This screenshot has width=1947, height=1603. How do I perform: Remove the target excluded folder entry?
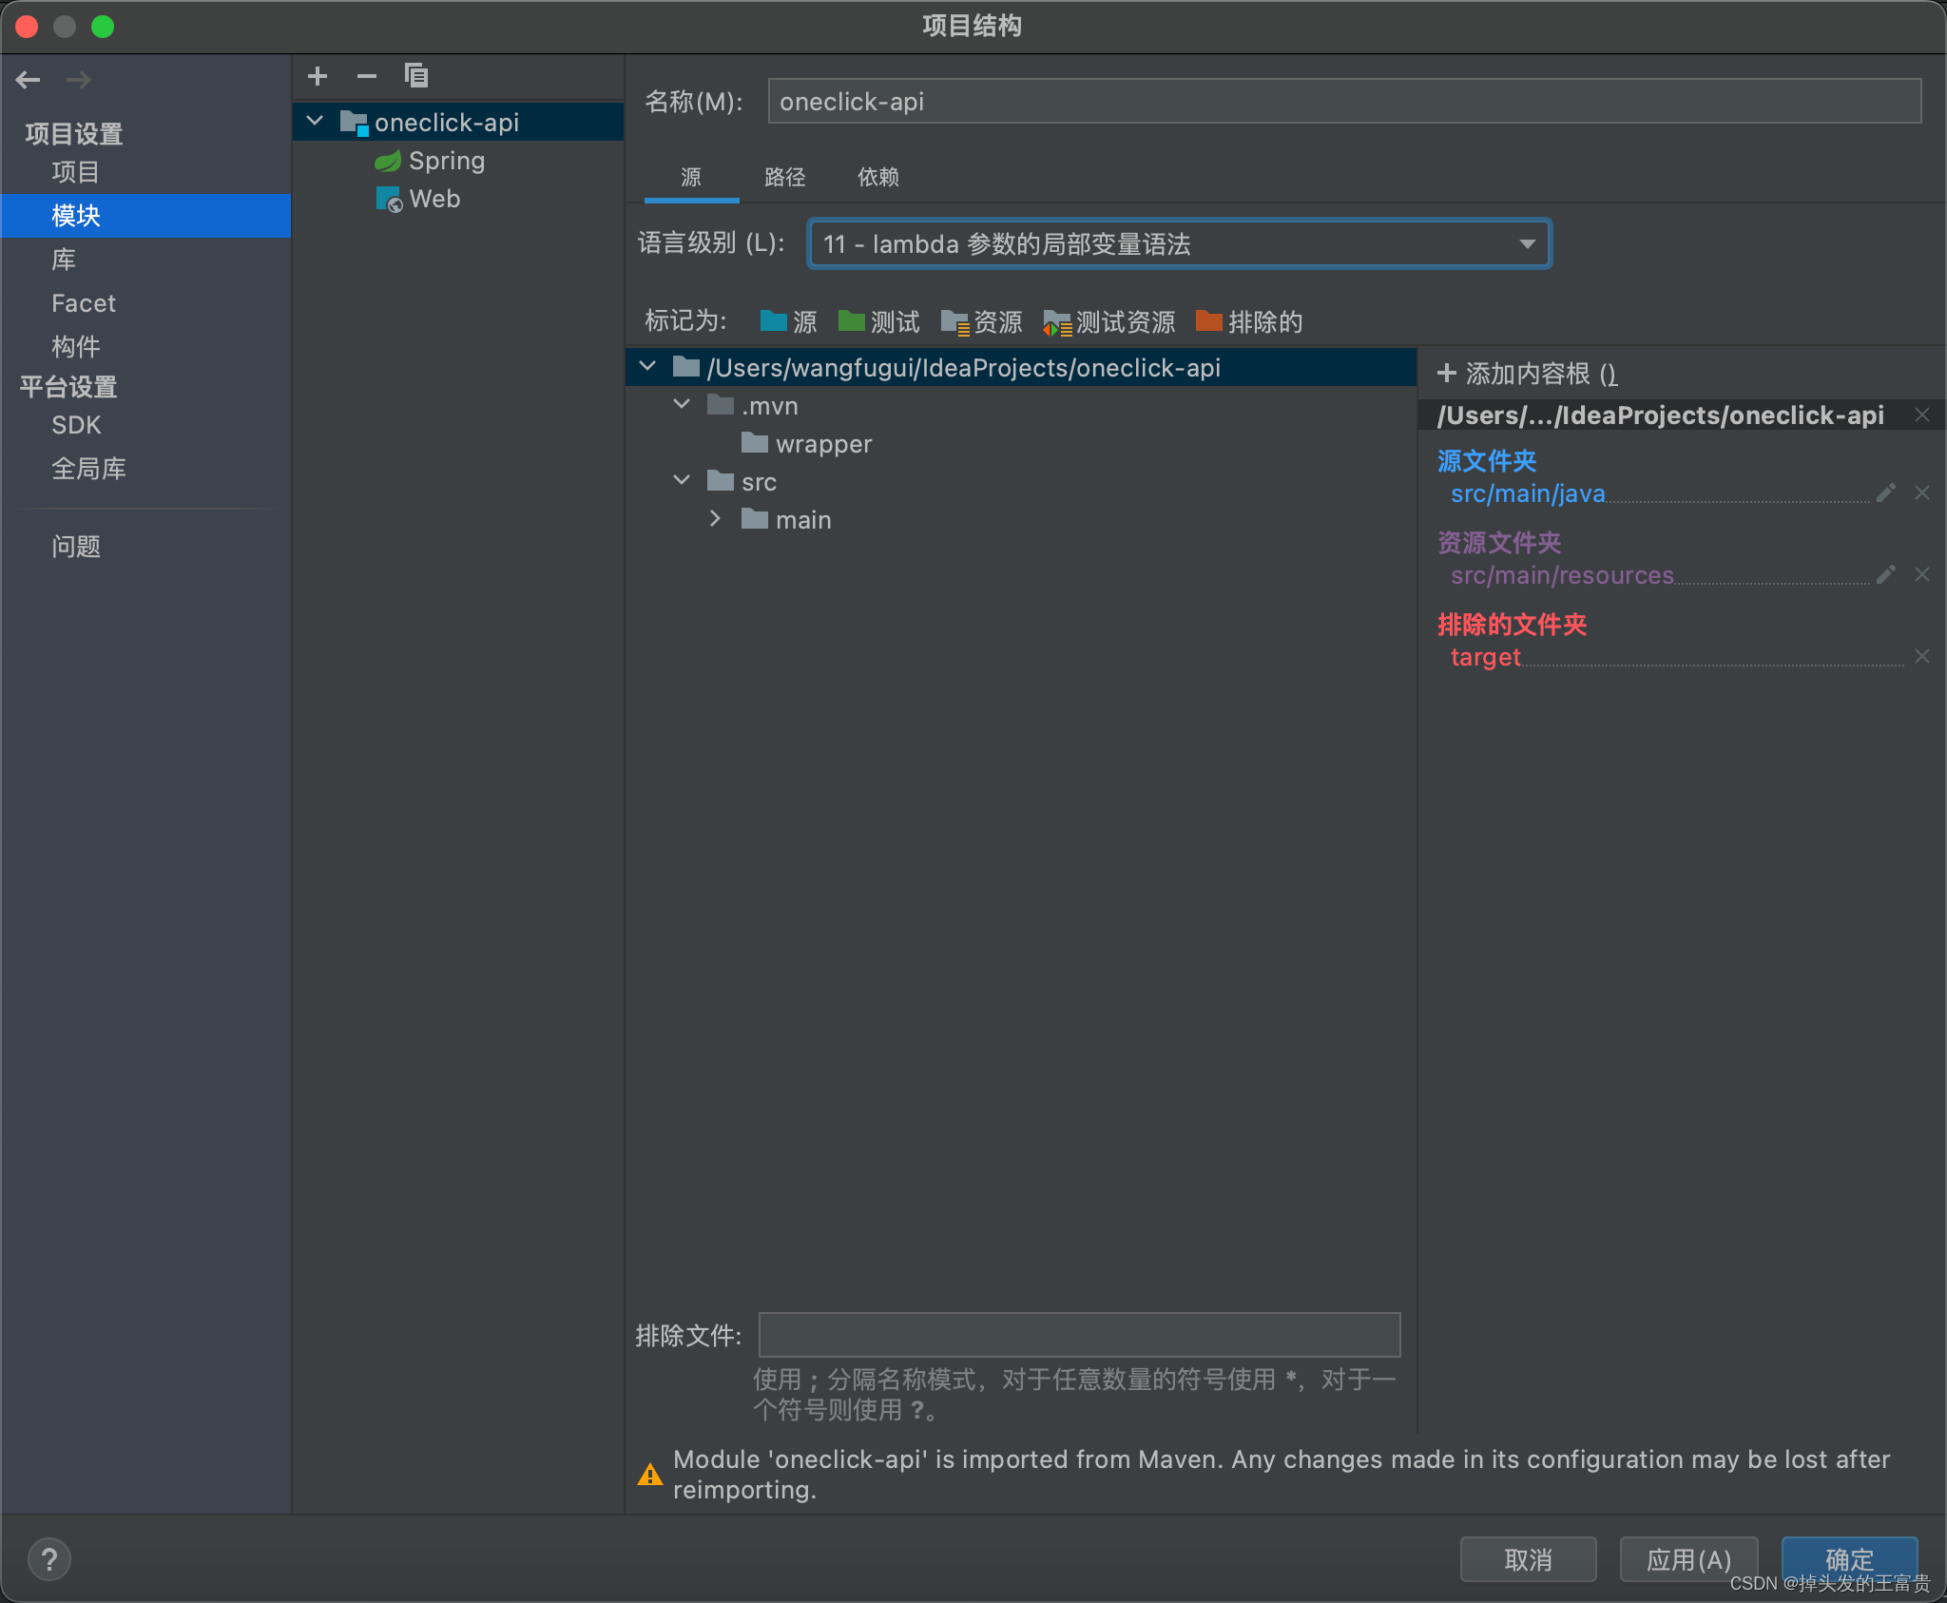(1921, 657)
